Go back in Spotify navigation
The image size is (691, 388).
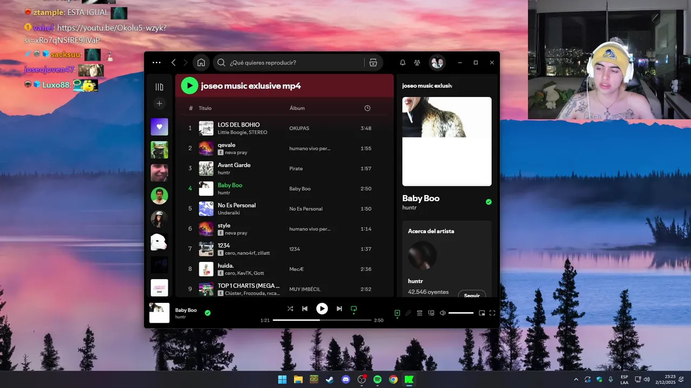[x=173, y=63]
